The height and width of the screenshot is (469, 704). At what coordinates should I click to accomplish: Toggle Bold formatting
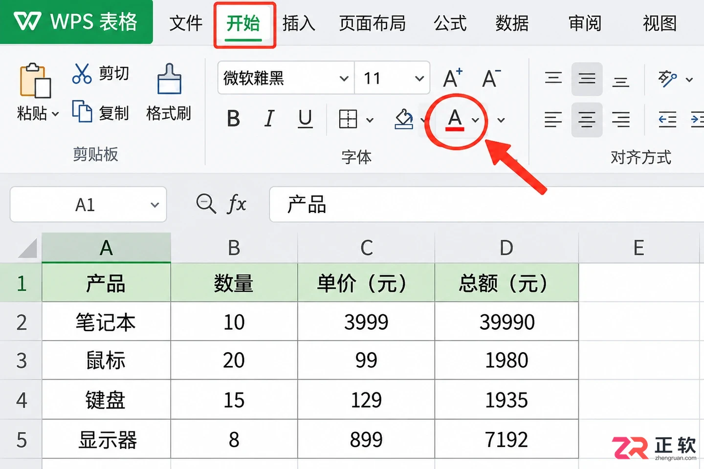234,119
